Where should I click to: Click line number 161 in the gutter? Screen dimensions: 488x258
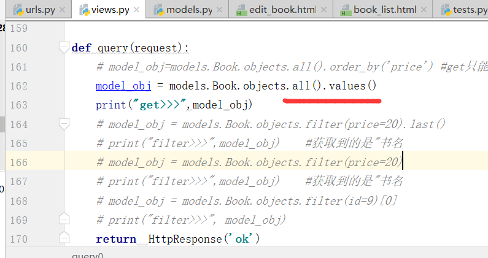click(x=18, y=67)
